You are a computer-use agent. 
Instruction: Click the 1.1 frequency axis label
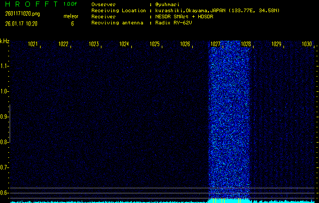[x=4, y=66]
